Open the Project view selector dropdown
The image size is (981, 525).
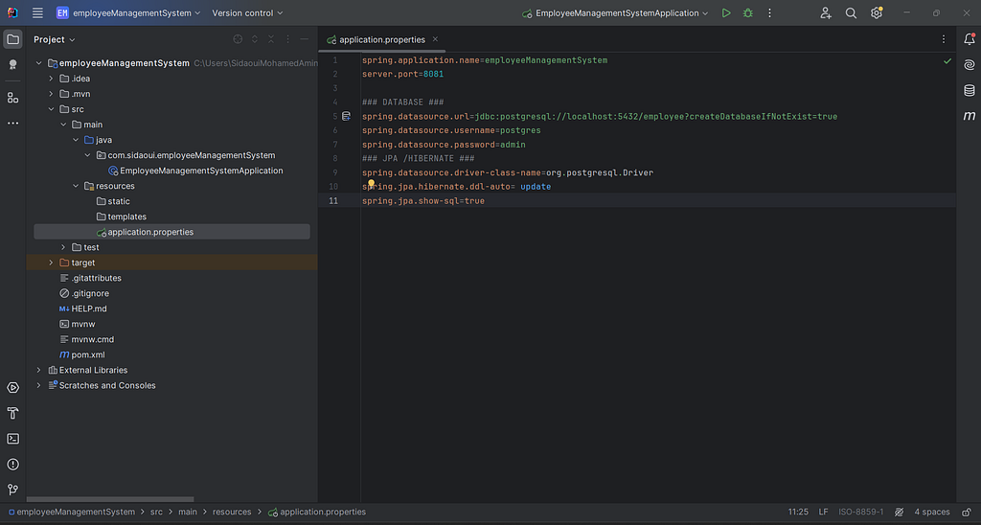coord(55,39)
